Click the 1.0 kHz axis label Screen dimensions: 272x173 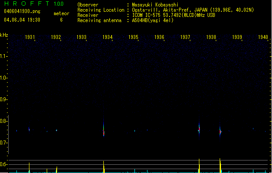[3, 78]
